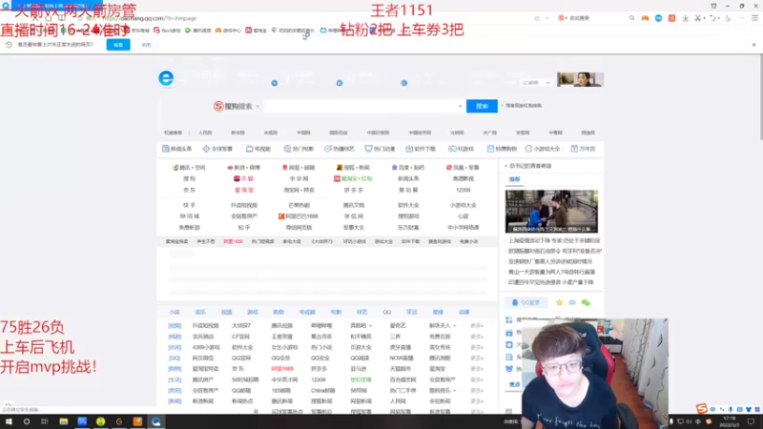Image resolution: width=763 pixels, height=429 pixels.
Task: Click the download icon in browser toolbar
Action: (x=685, y=18)
